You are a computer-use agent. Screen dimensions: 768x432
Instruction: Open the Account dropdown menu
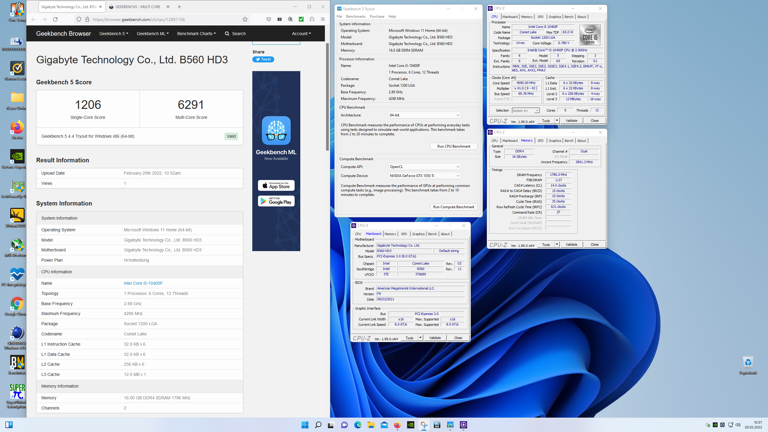coord(301,34)
